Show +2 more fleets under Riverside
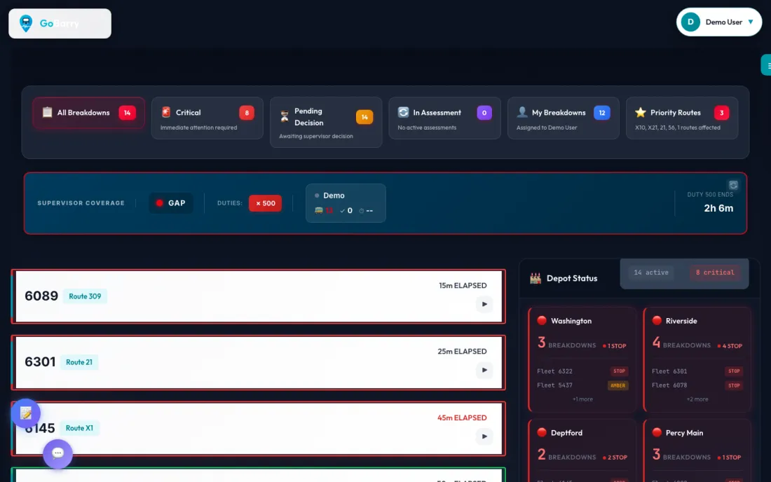 tap(697, 399)
